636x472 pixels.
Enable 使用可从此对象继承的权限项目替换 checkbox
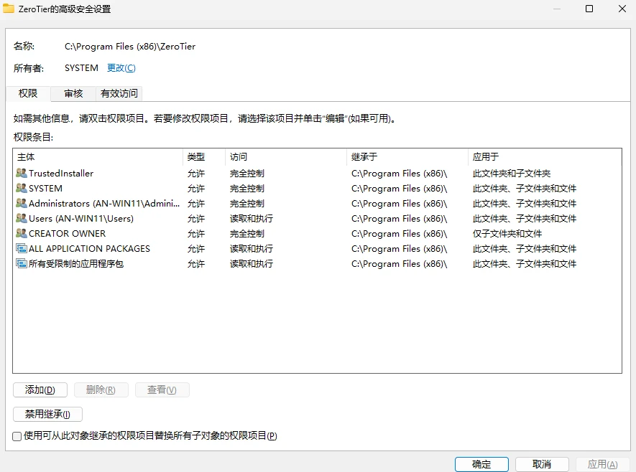coord(17,436)
